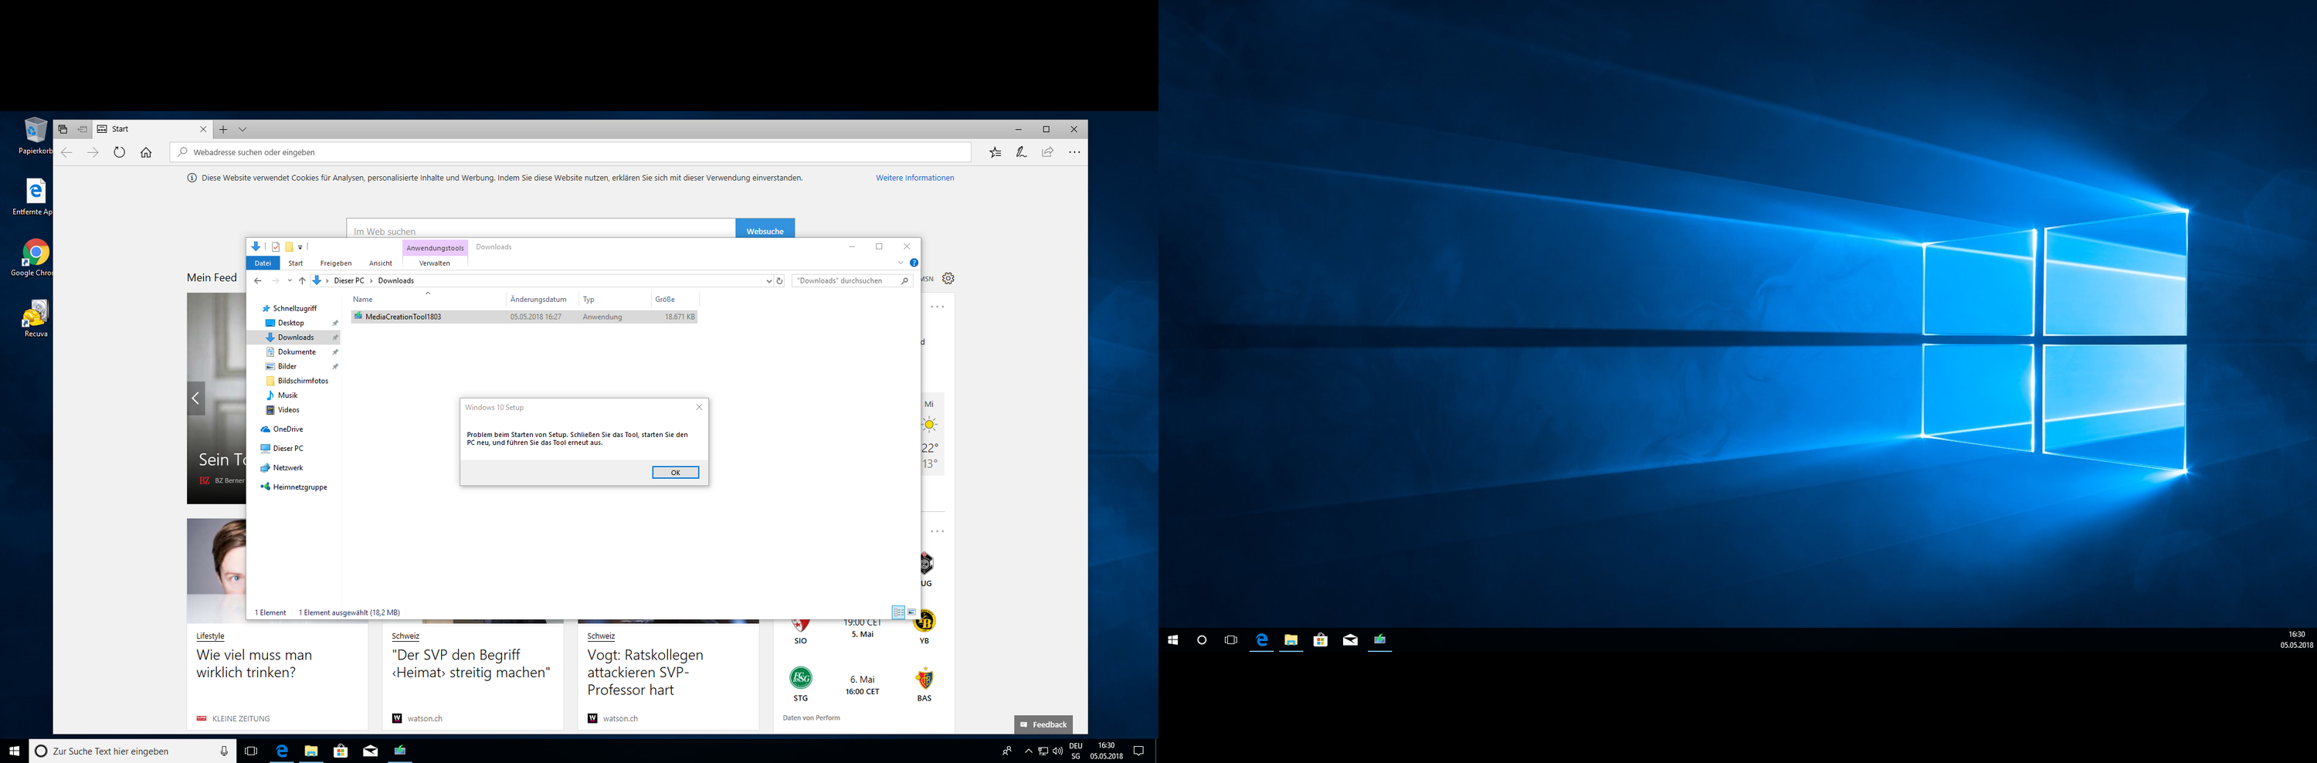Screen dimensions: 2317x763
Task: Click the Feedback button in Edge
Action: [1043, 724]
